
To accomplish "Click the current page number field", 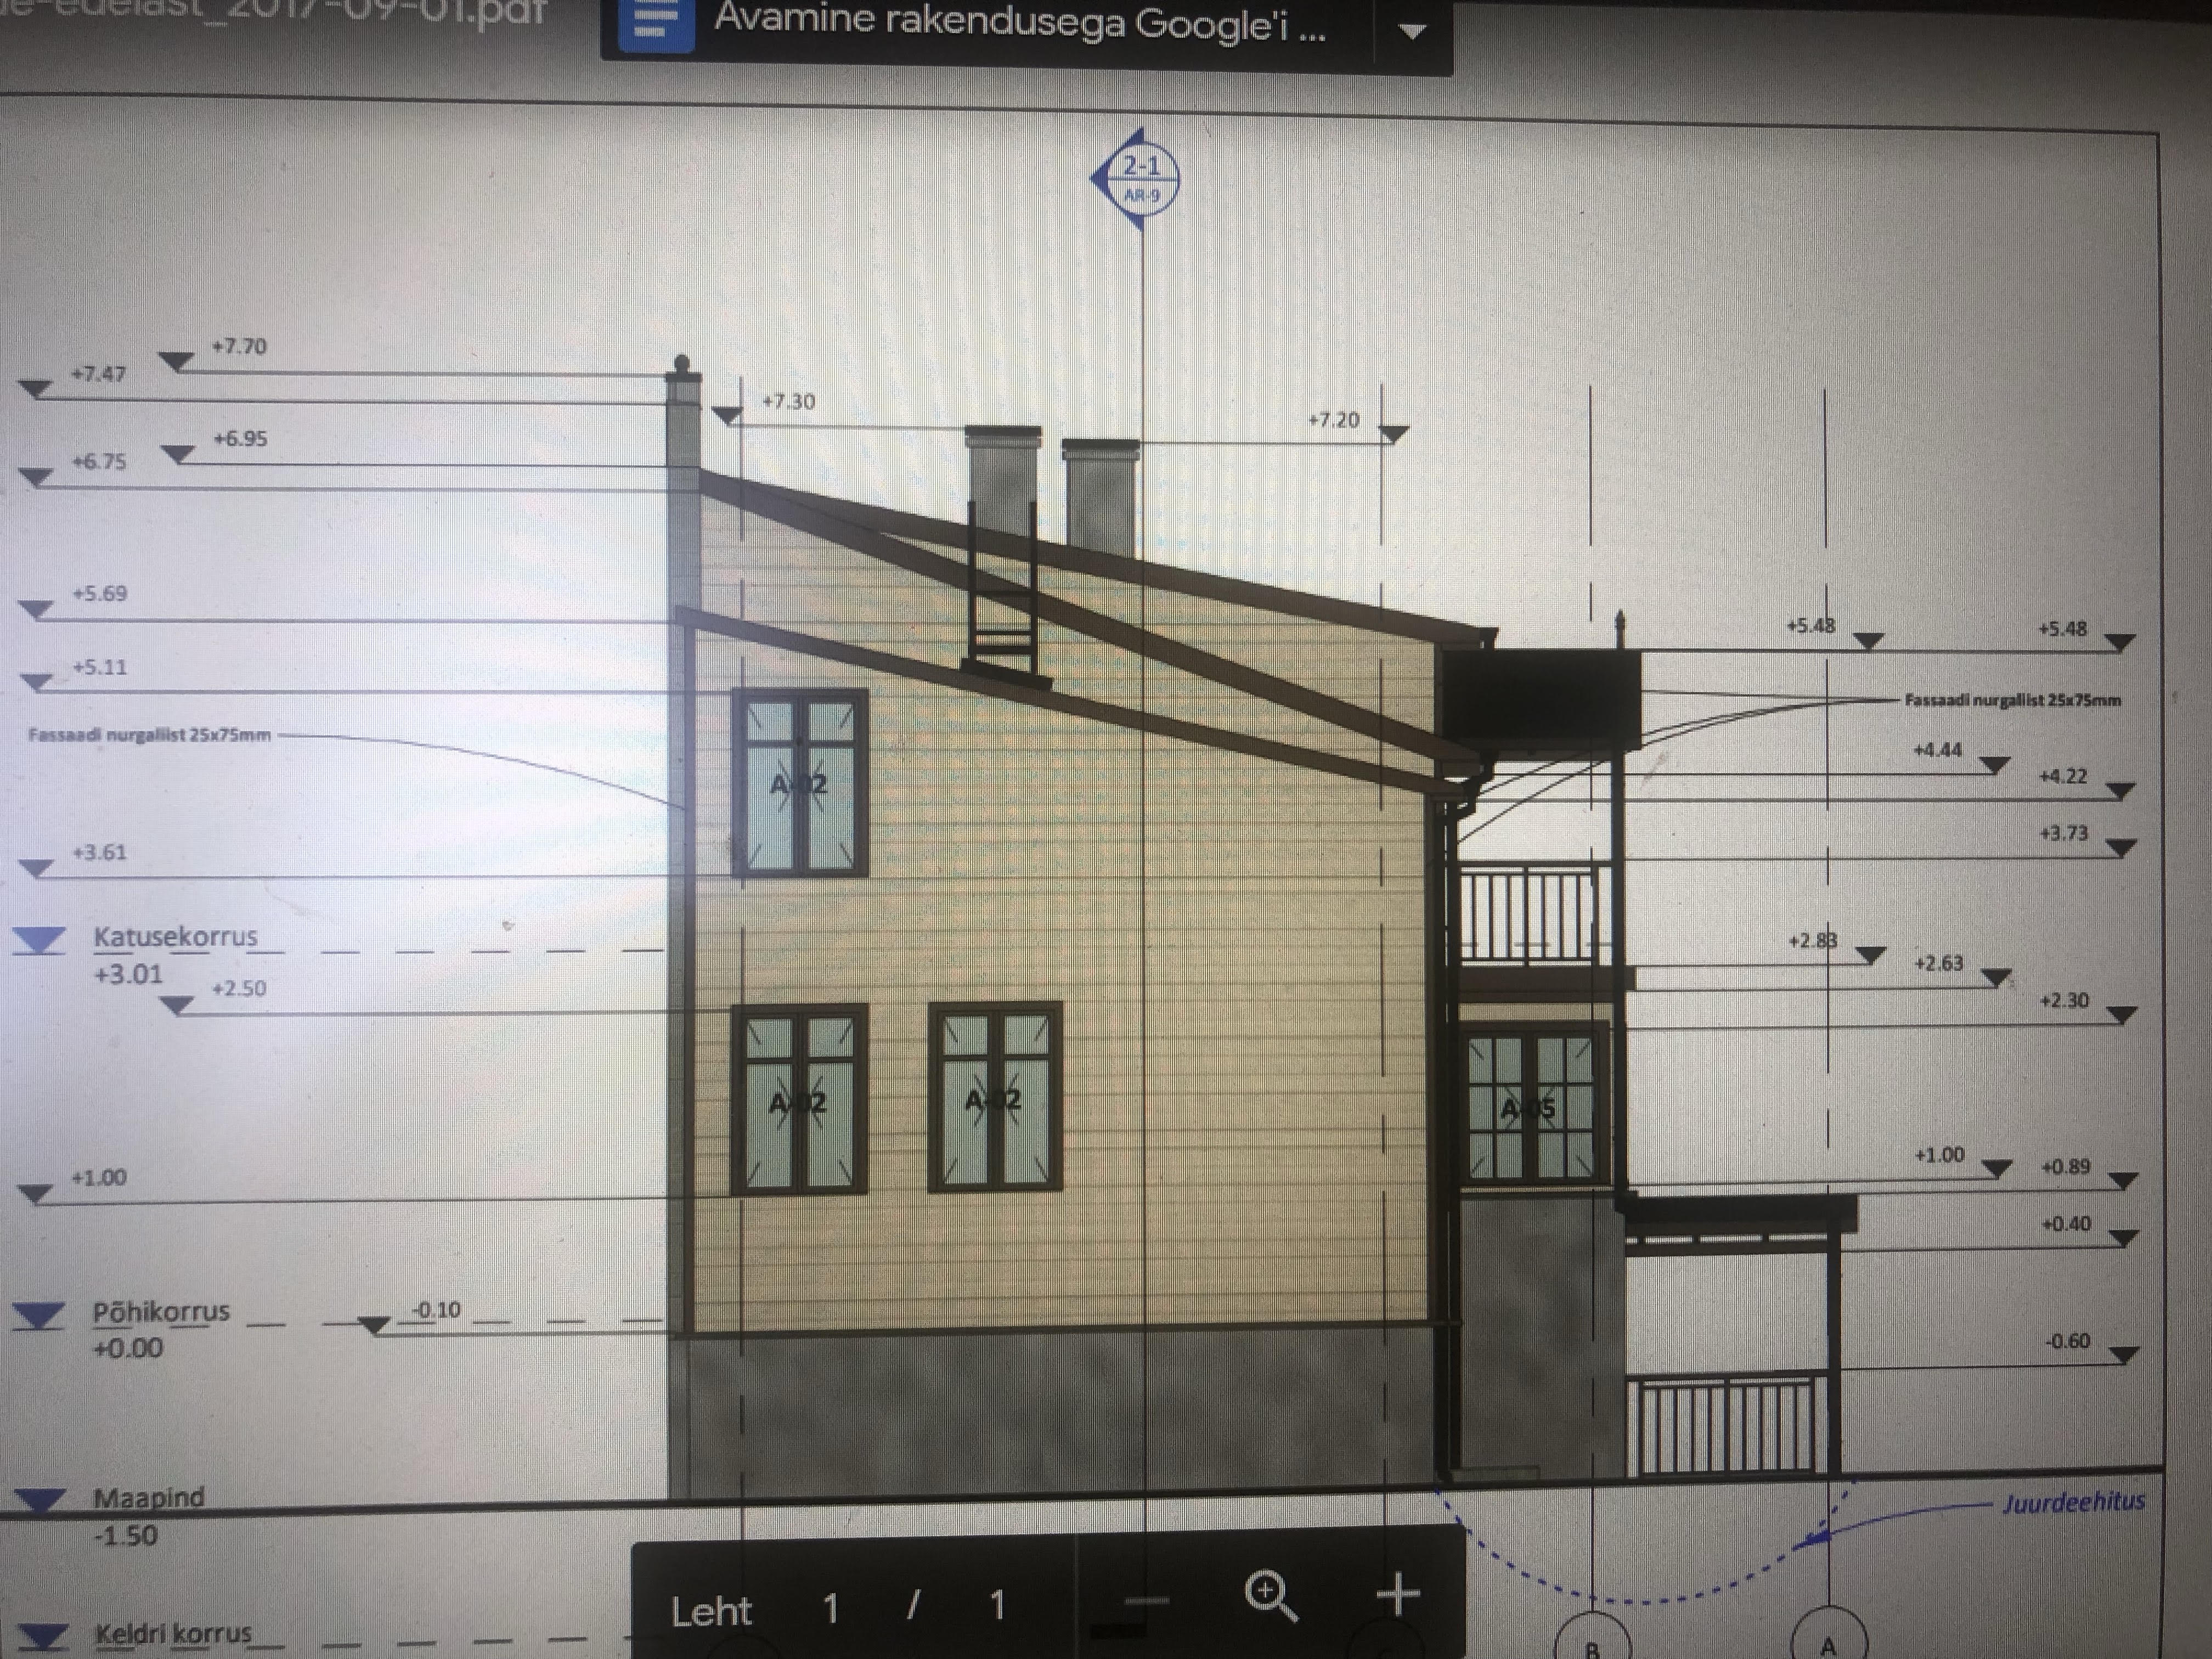I will (x=830, y=1608).
